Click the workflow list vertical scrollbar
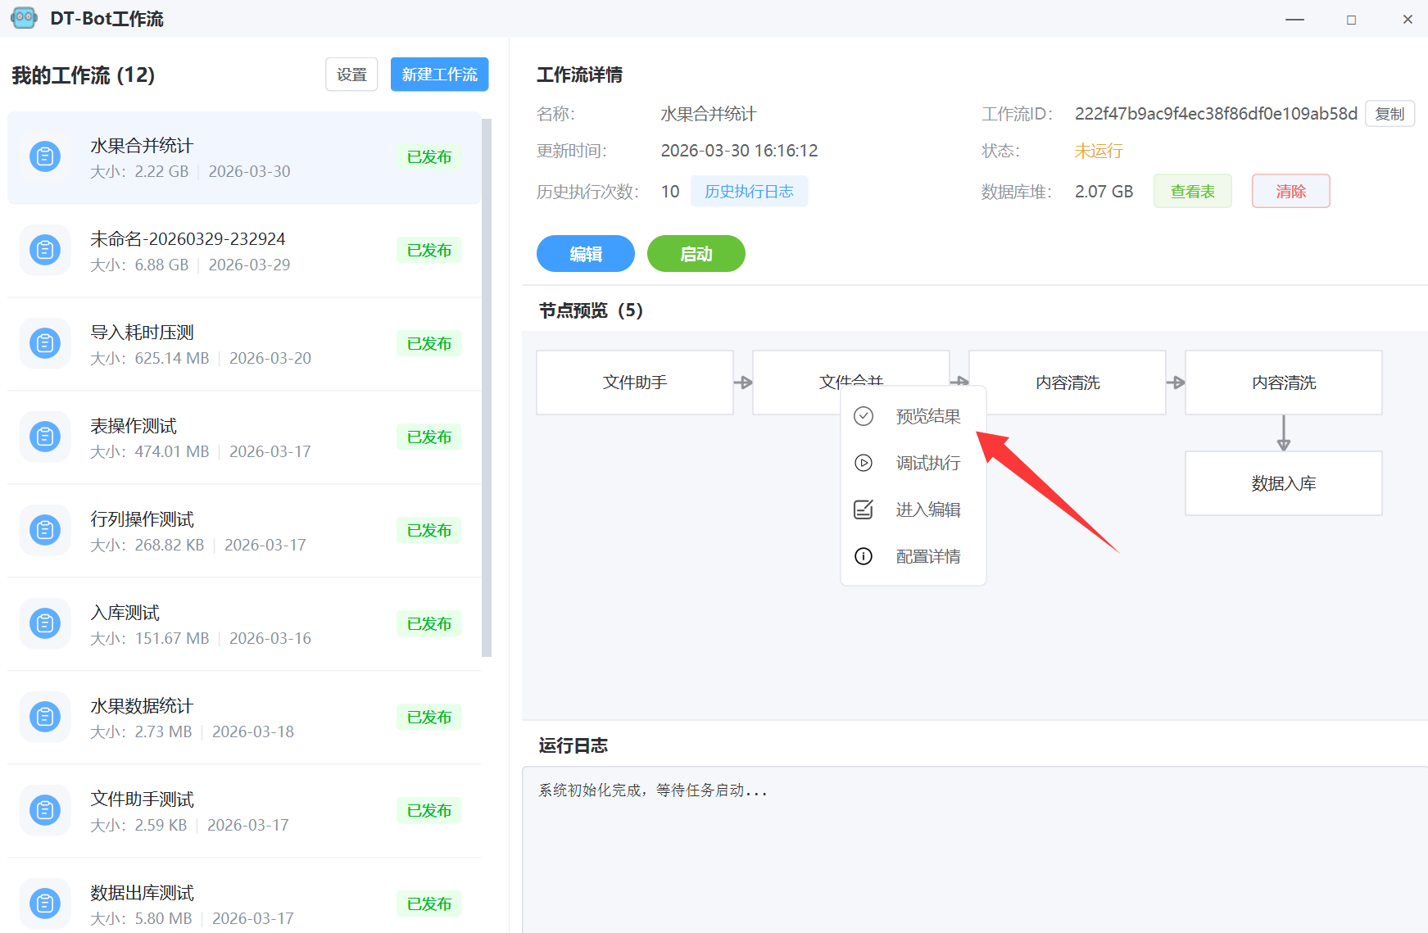This screenshot has width=1428, height=933. [x=487, y=387]
